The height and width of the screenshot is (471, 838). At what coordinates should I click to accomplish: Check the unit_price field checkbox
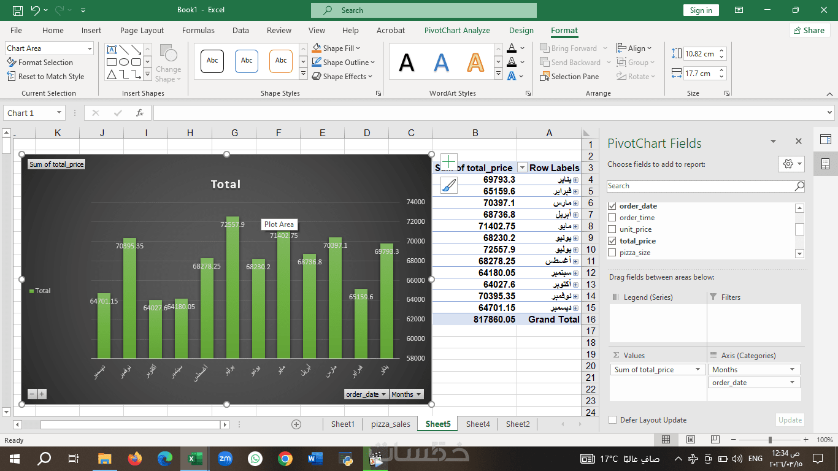[x=612, y=229]
